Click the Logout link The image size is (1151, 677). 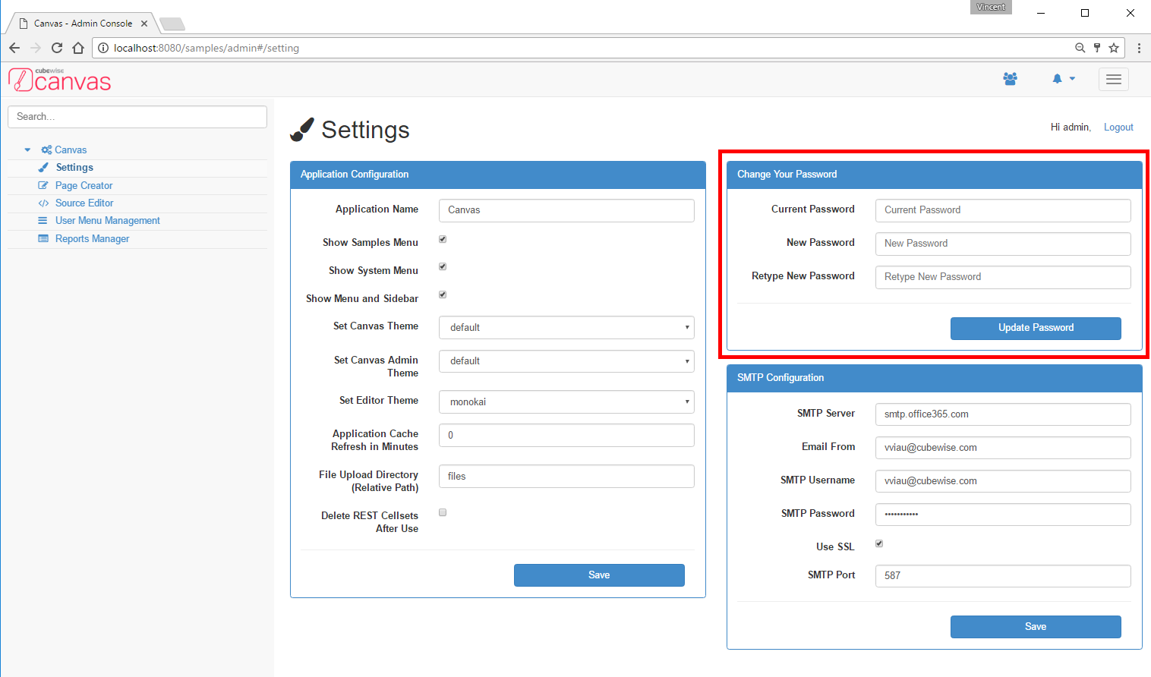coord(1118,128)
